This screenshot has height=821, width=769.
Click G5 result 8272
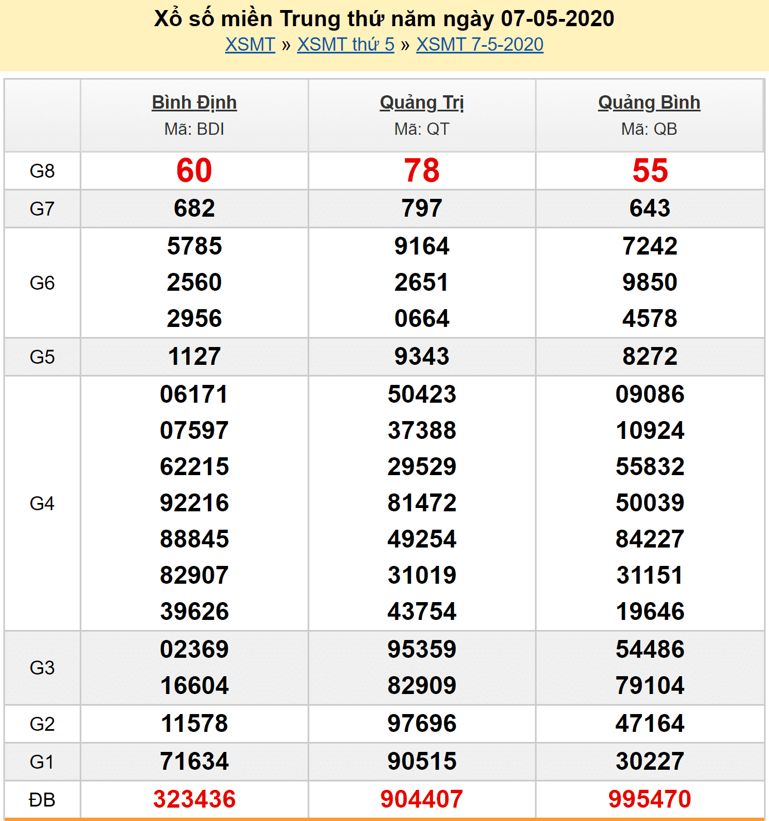pos(650,356)
